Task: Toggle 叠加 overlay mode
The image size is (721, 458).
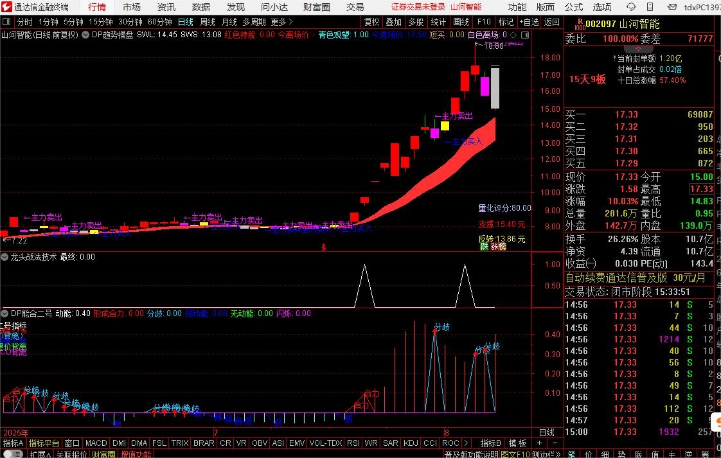Action: [394, 22]
